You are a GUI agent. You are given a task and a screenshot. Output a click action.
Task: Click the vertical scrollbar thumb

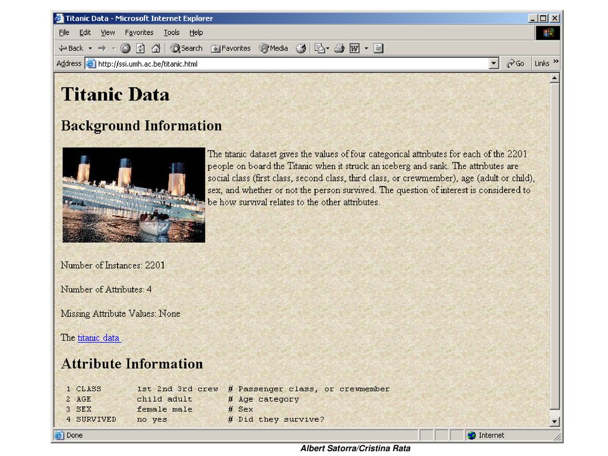click(555, 246)
